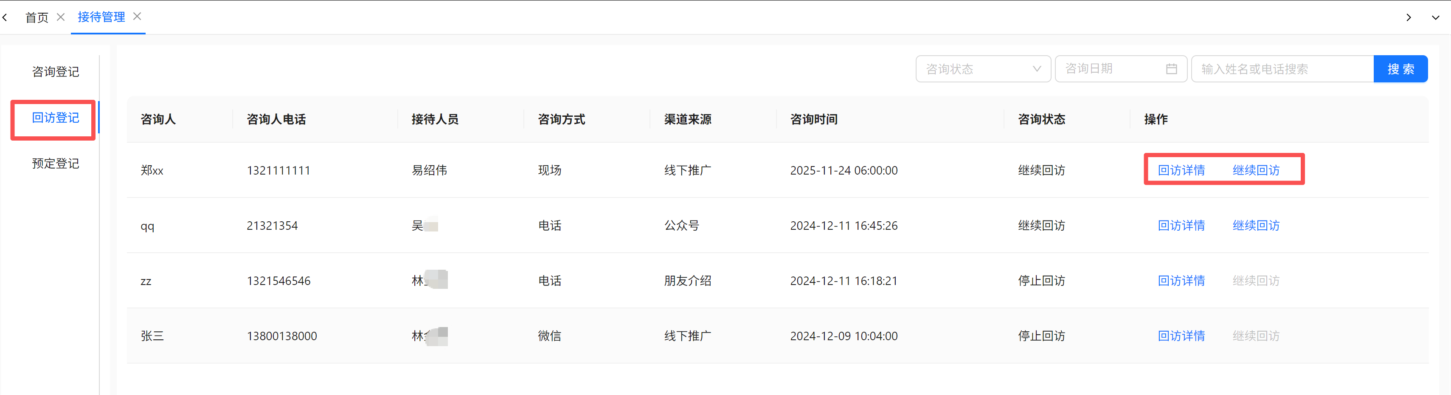The height and width of the screenshot is (395, 1451).
Task: Open 回访详情 for 郑xx
Action: click(x=1181, y=170)
